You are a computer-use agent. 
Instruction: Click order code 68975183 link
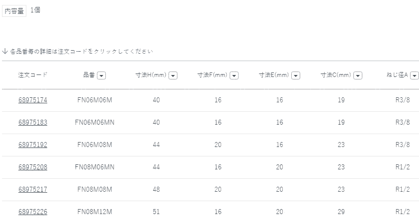[x=33, y=123]
